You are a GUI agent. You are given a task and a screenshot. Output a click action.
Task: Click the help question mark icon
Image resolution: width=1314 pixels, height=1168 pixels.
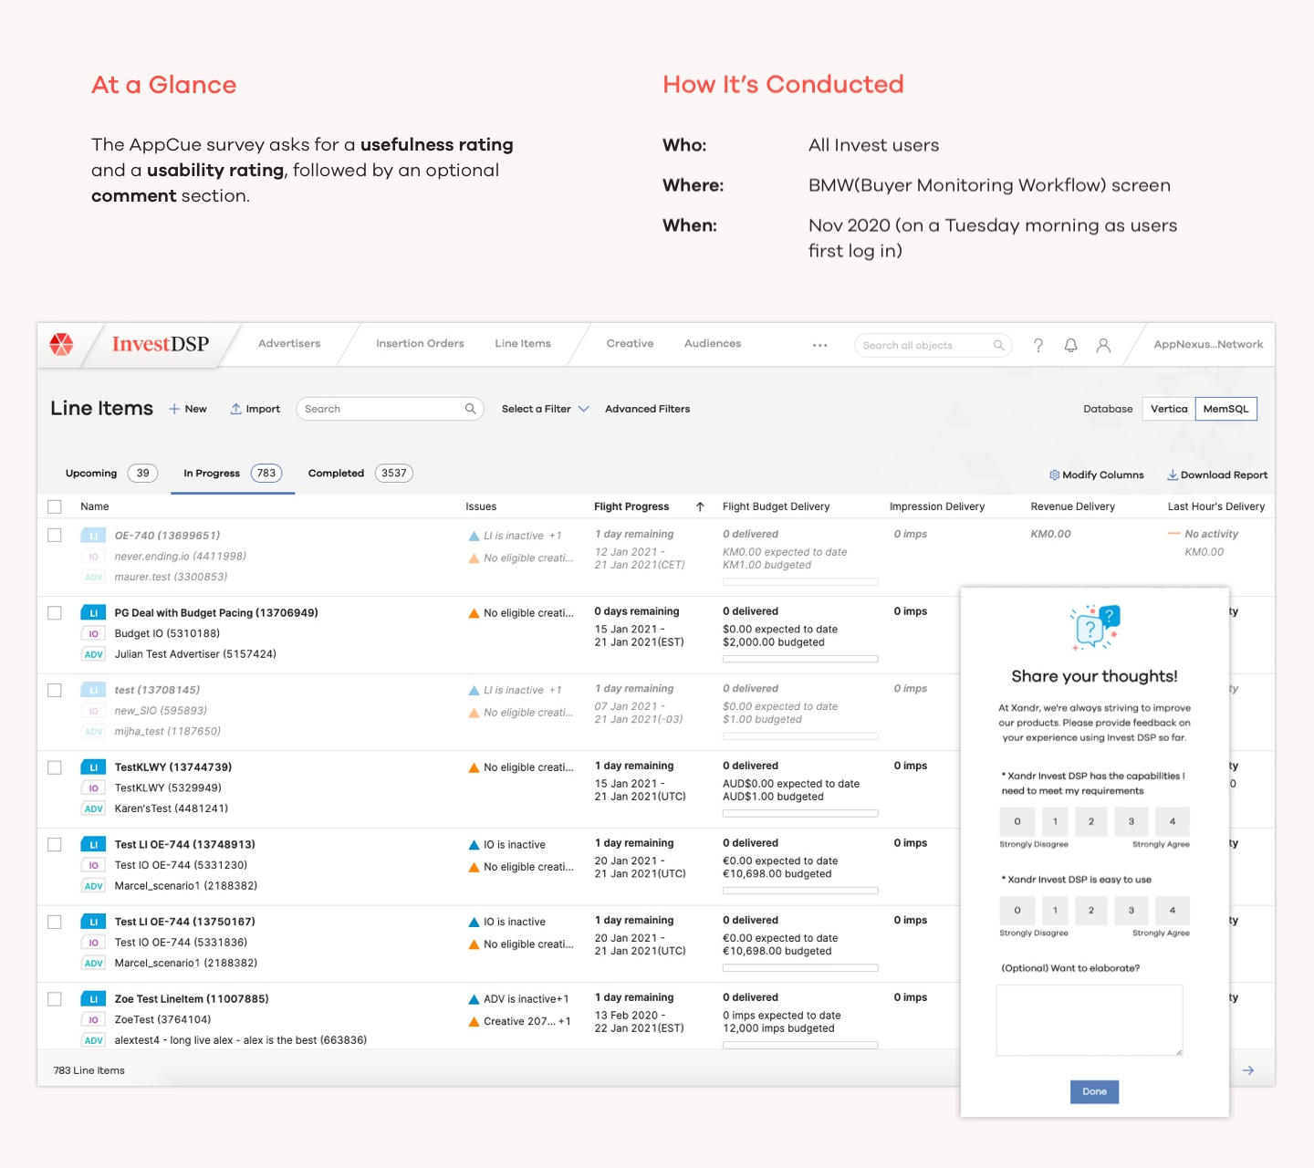coord(1038,345)
